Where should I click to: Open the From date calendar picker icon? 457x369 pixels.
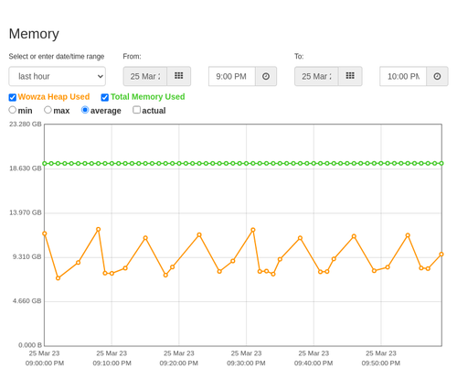(179, 76)
